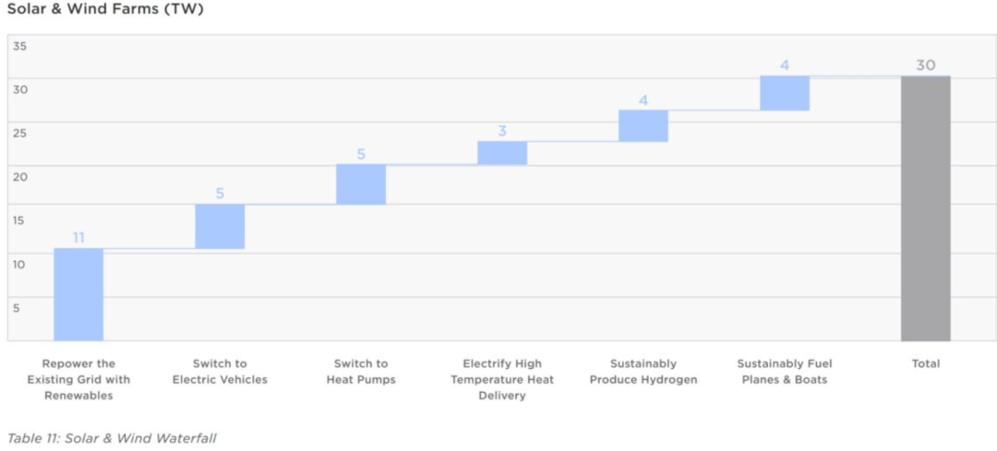Click the value label 30 above Total
The width and height of the screenshot is (997, 451).
(x=925, y=65)
